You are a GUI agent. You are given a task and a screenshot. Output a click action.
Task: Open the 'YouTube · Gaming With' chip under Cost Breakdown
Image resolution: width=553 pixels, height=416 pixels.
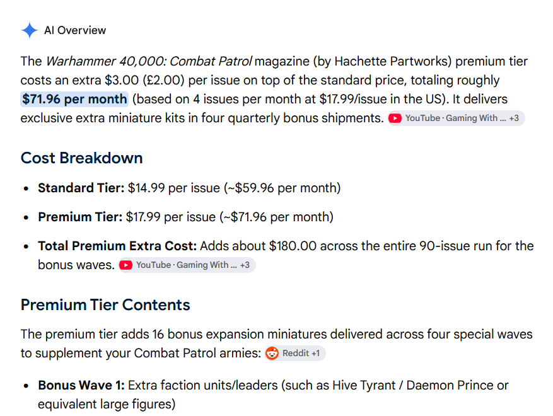pyautogui.click(x=187, y=265)
